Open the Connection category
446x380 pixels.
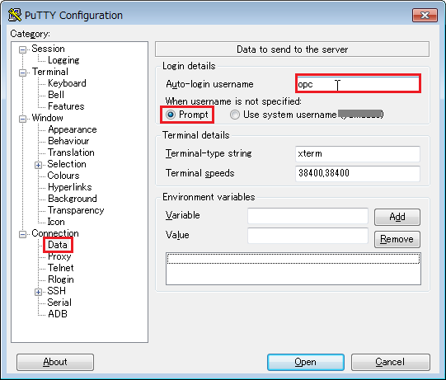coord(55,233)
